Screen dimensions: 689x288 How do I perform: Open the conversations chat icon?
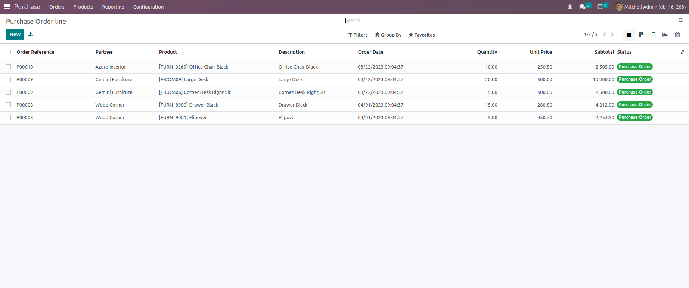point(582,7)
